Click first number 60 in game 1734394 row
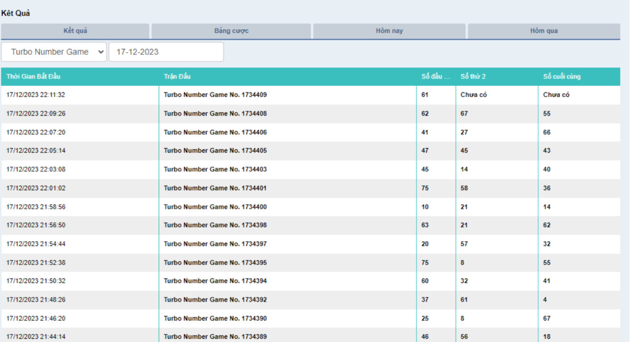 425,281
